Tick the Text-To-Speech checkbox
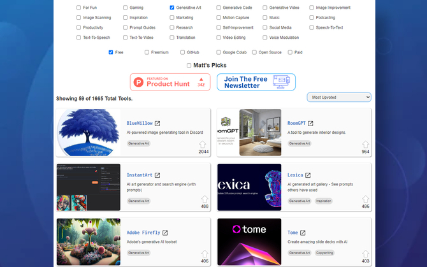 click(78, 38)
